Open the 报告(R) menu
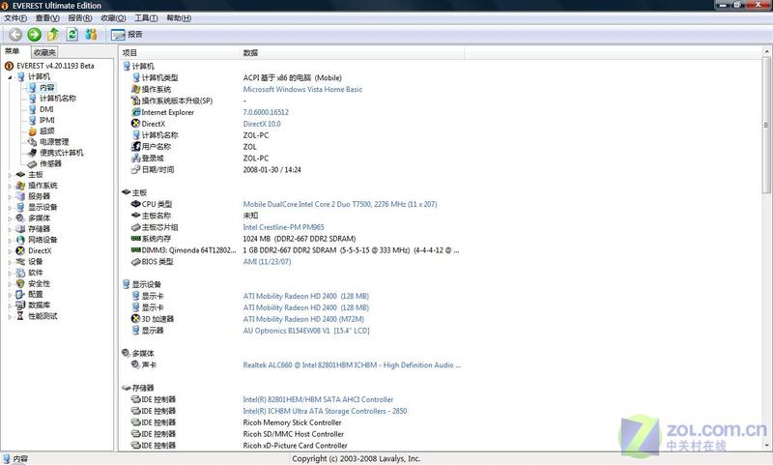 tap(80, 18)
